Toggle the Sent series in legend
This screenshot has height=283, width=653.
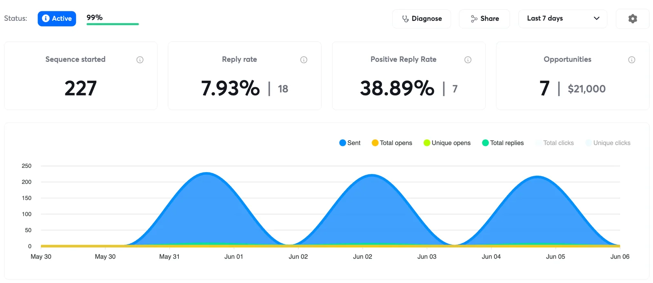click(x=350, y=143)
